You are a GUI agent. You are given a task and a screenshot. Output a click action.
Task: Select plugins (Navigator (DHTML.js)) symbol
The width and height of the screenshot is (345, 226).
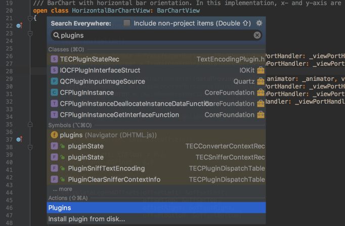(x=156, y=135)
